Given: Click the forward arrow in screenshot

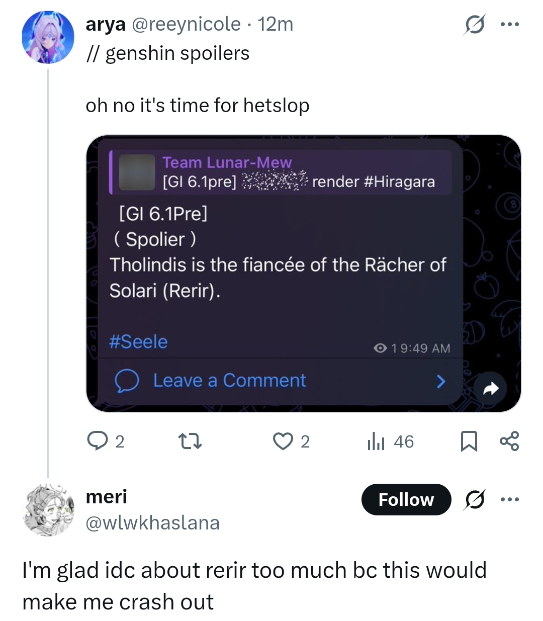Looking at the screenshot, I should [x=490, y=388].
